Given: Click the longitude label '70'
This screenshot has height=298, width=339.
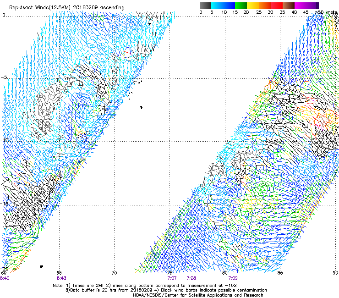Looking at the screenshot, I should [114, 273].
